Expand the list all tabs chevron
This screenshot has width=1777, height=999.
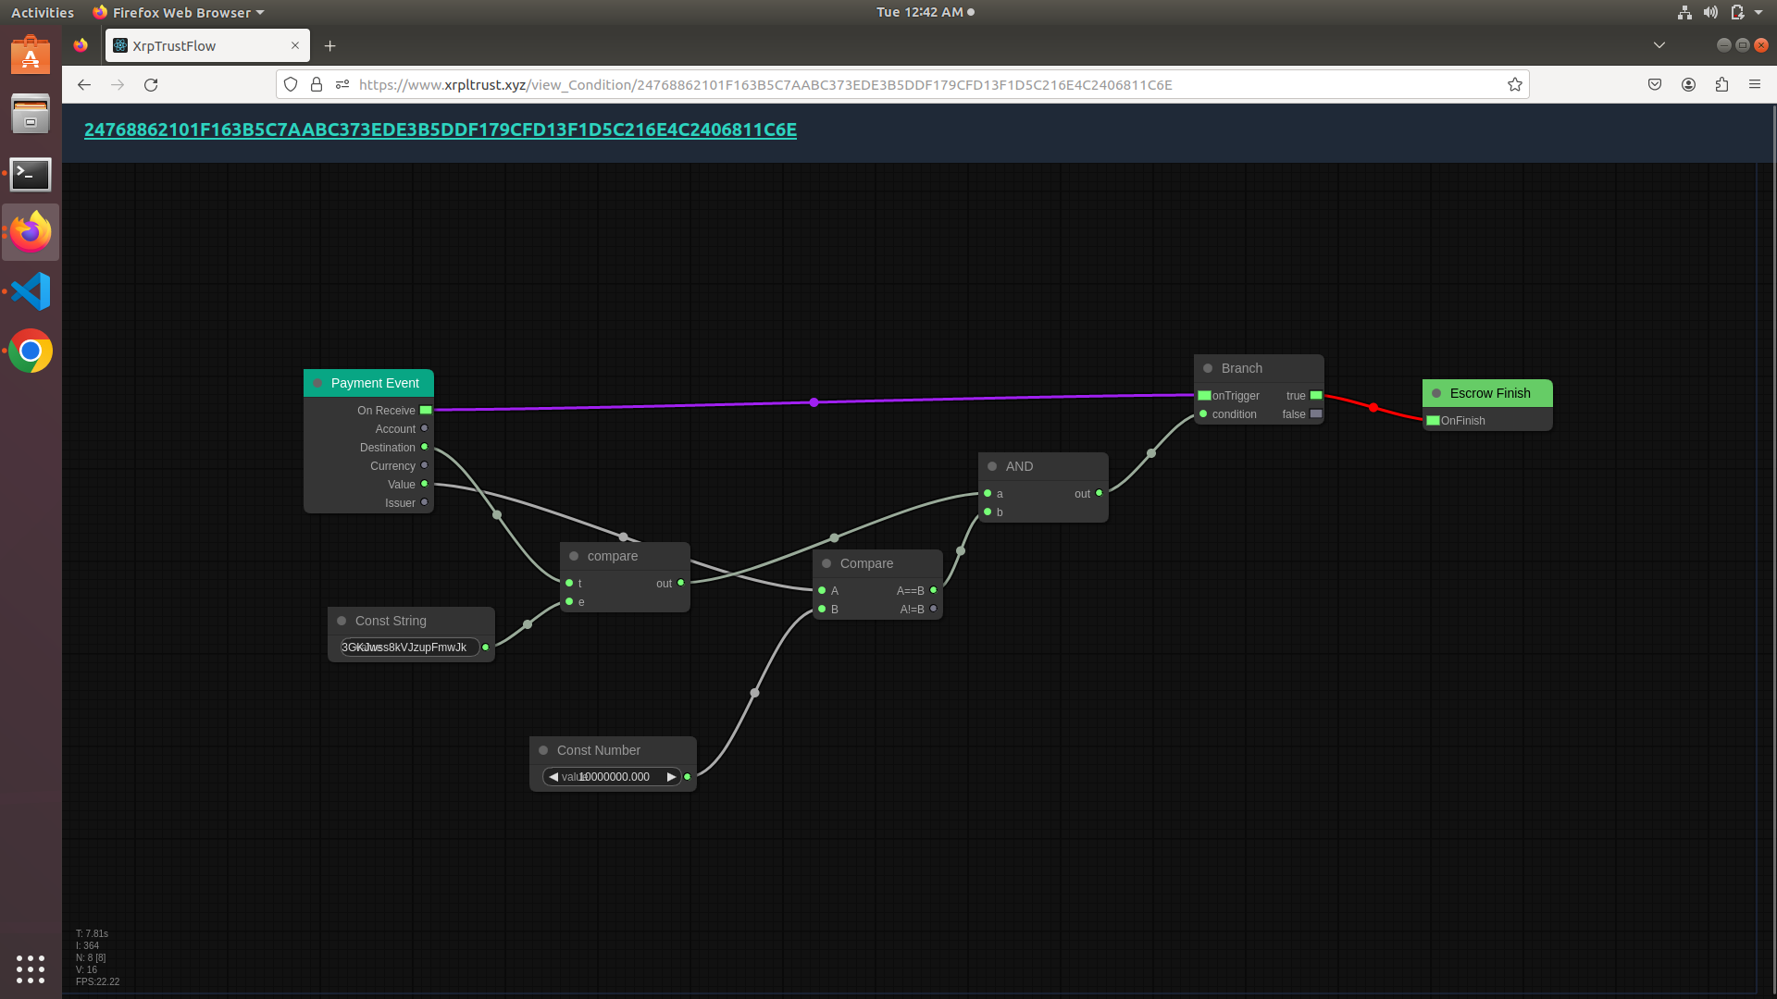click(x=1659, y=45)
